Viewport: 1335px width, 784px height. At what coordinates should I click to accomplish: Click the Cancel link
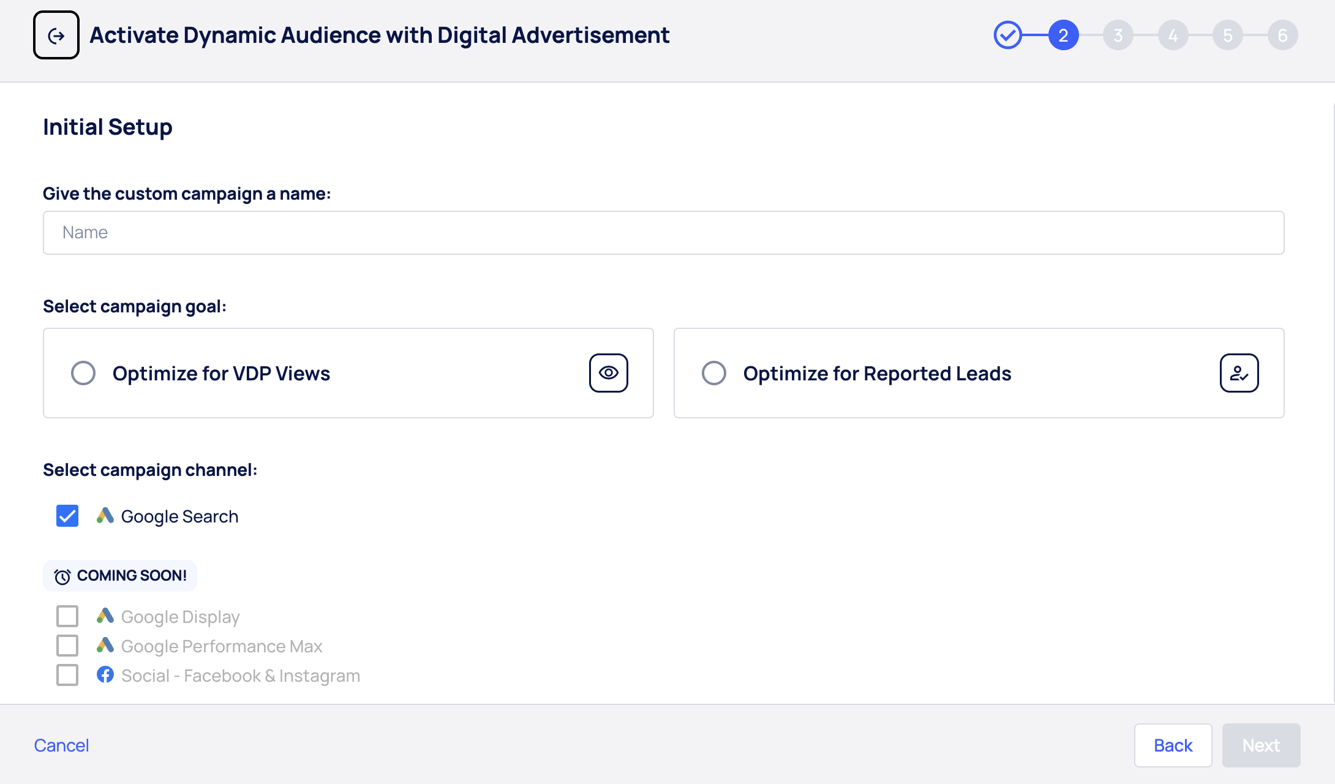(61, 745)
